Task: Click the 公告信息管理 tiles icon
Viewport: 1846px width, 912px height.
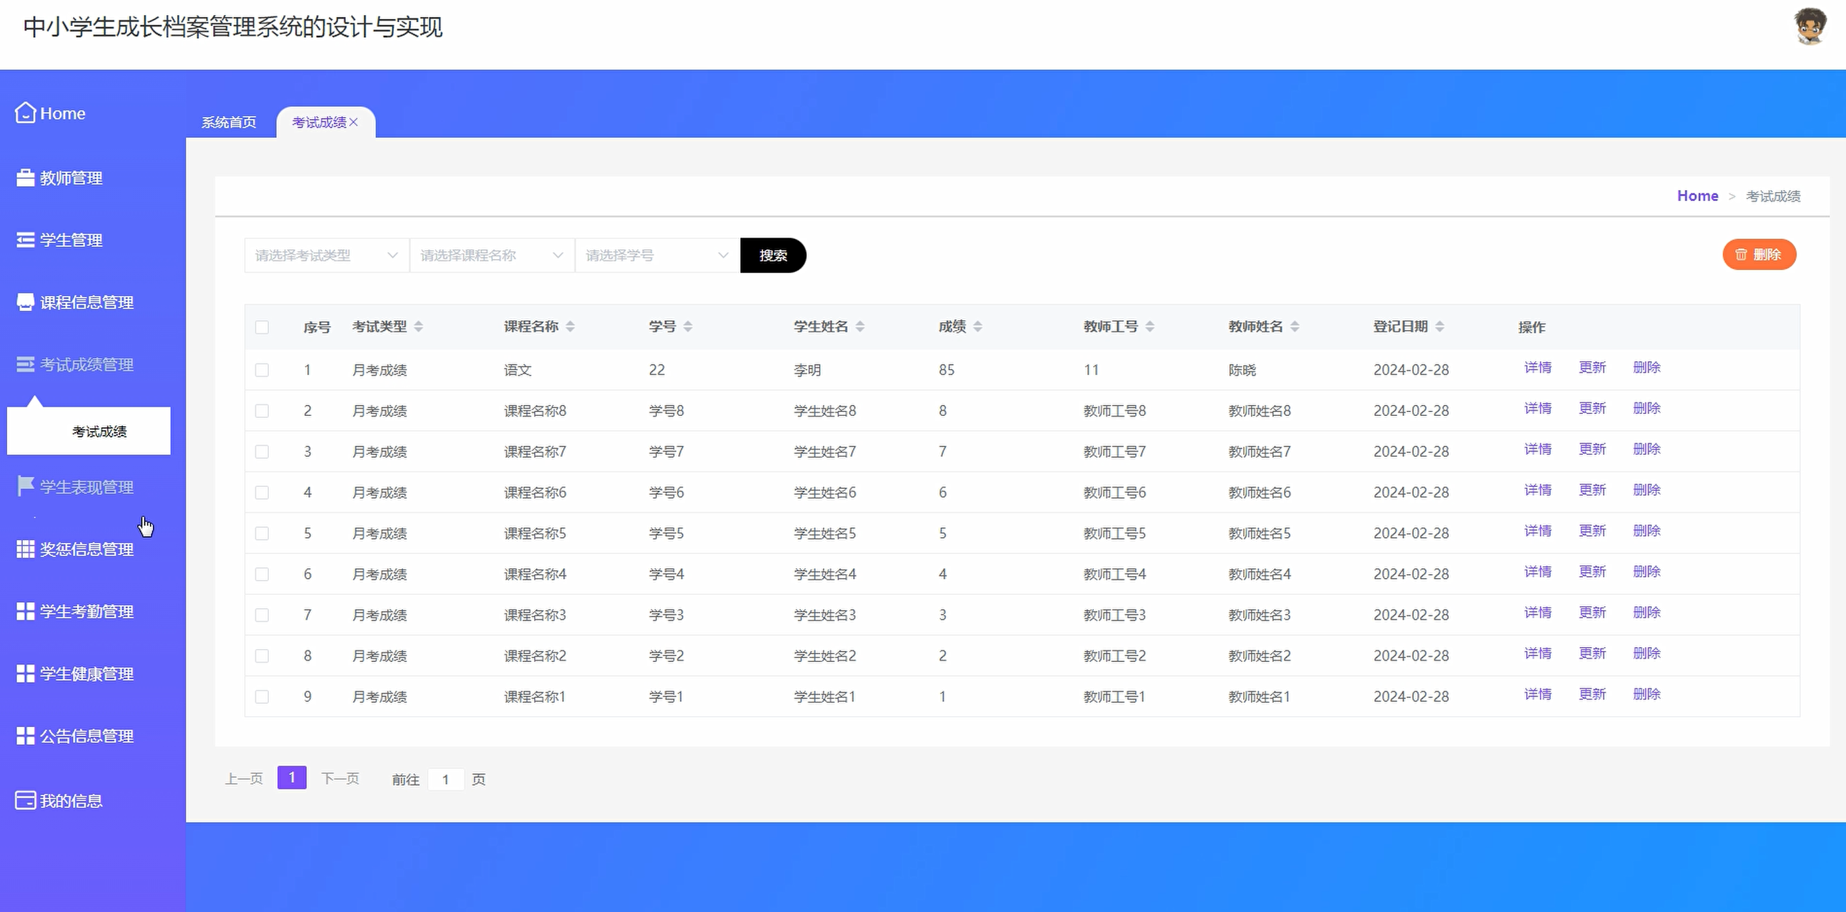Action: [25, 736]
